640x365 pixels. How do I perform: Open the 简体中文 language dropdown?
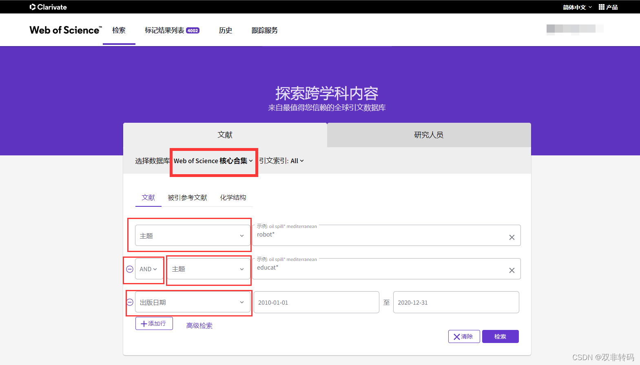point(577,7)
